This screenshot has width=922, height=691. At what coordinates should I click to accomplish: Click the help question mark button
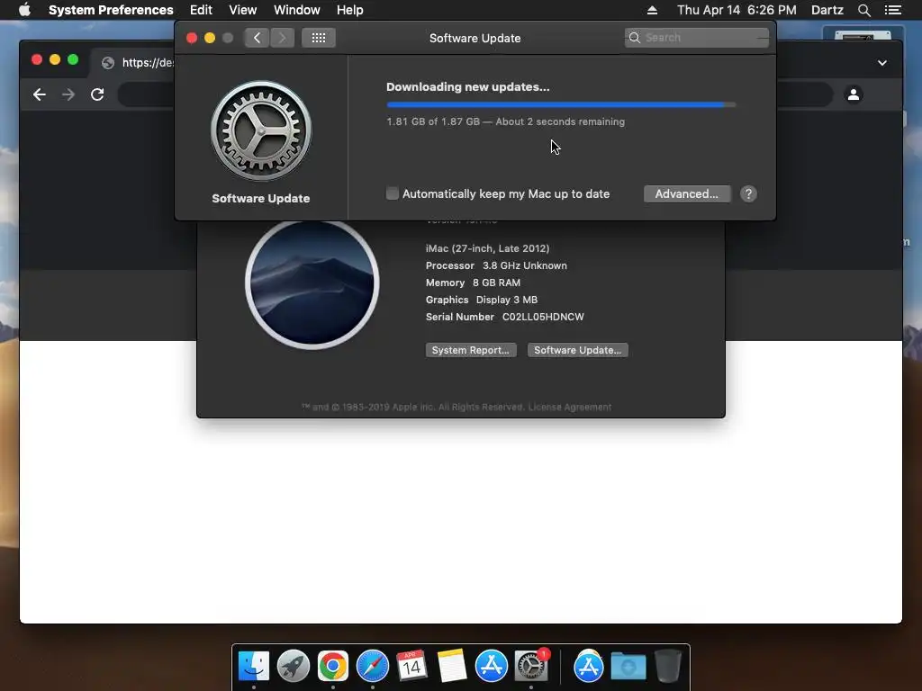coord(748,194)
